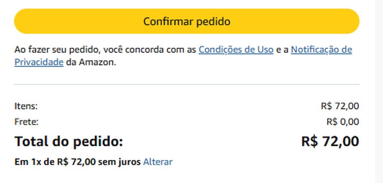Open the Condições de Uso link
The image size is (383, 183).
tap(236, 49)
